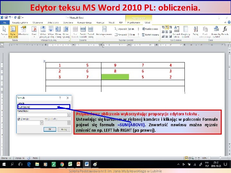Switch to print layout view in status bar
231x173 pixels.
click(186, 158)
